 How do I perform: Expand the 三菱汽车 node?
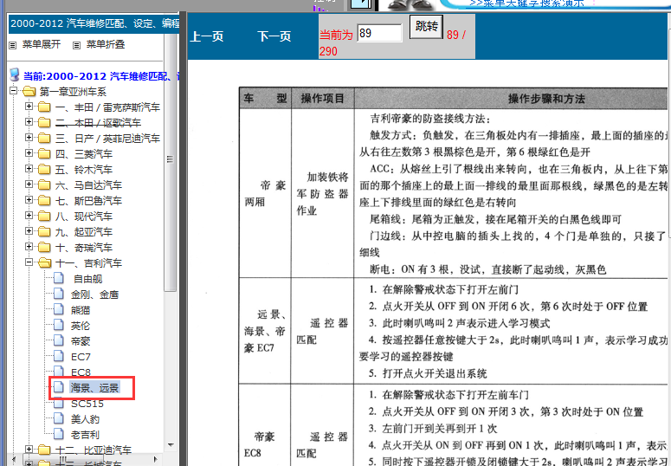(x=29, y=153)
